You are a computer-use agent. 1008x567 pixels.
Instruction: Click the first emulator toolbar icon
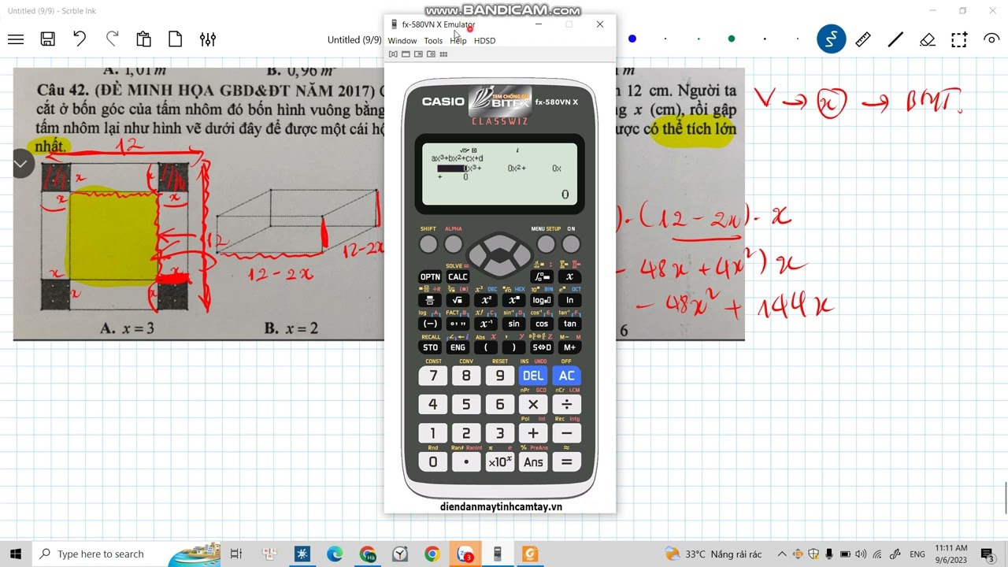393,54
